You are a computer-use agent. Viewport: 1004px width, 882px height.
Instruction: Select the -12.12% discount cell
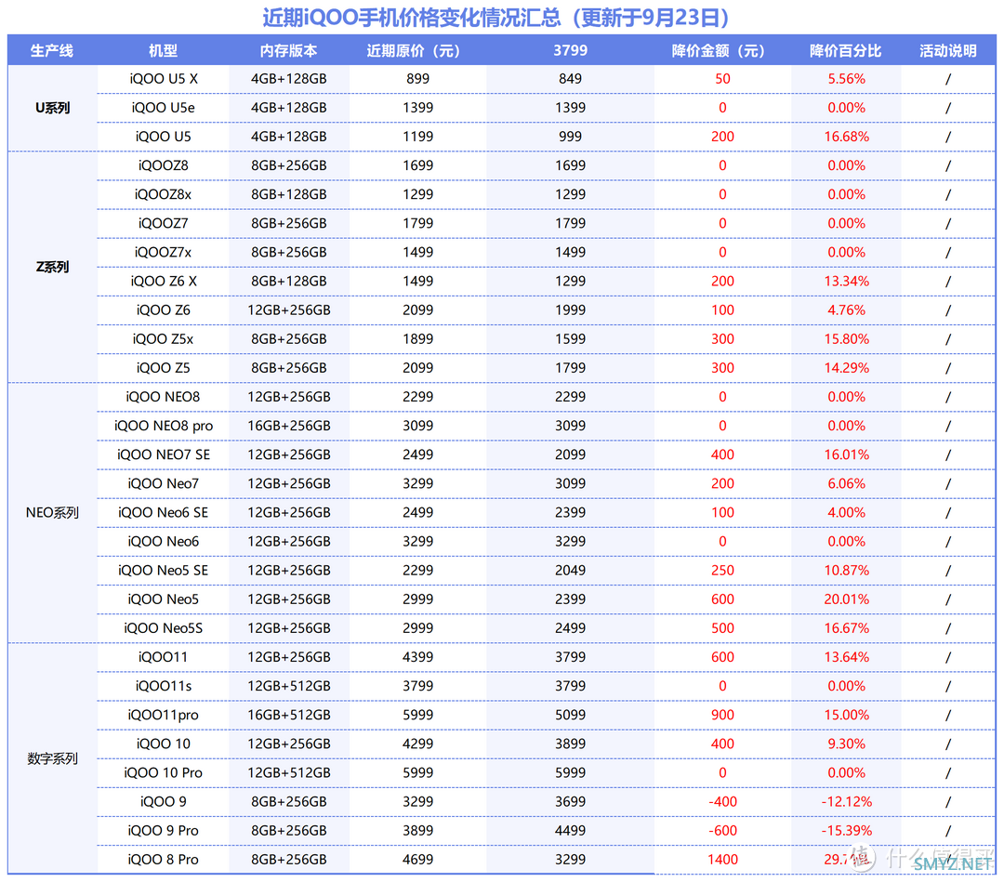tap(846, 802)
